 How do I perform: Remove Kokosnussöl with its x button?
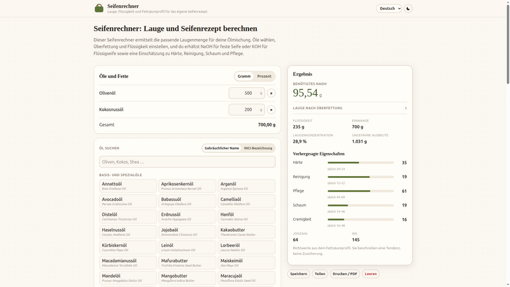[x=271, y=110]
